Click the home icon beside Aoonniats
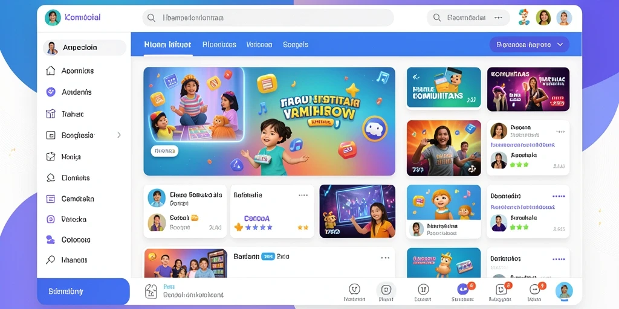619x309 pixels. [51, 71]
